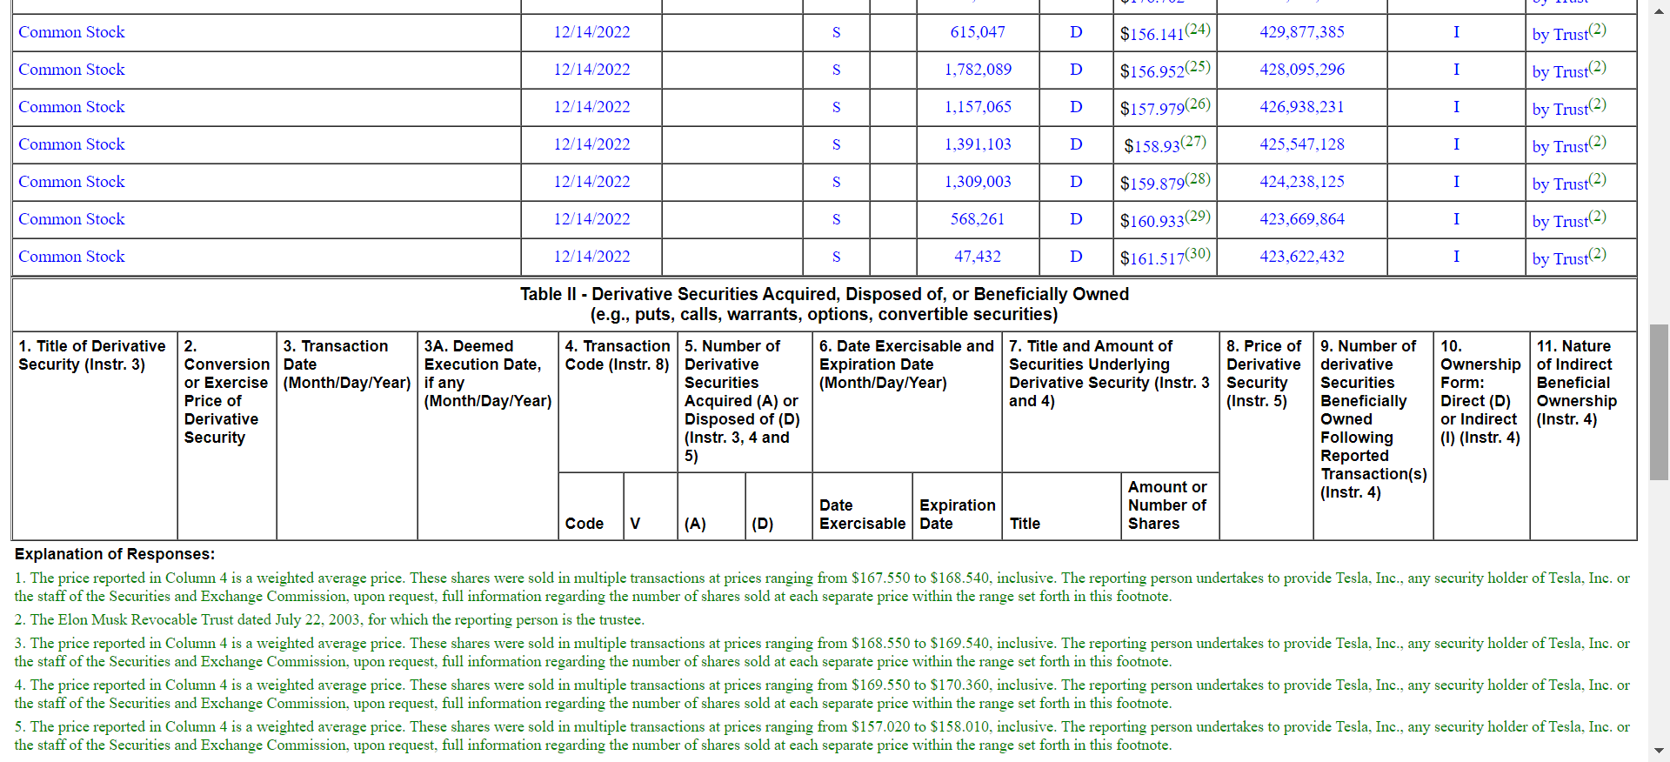
Task: Click the Table II Derivative Securities heading
Action: (x=825, y=304)
